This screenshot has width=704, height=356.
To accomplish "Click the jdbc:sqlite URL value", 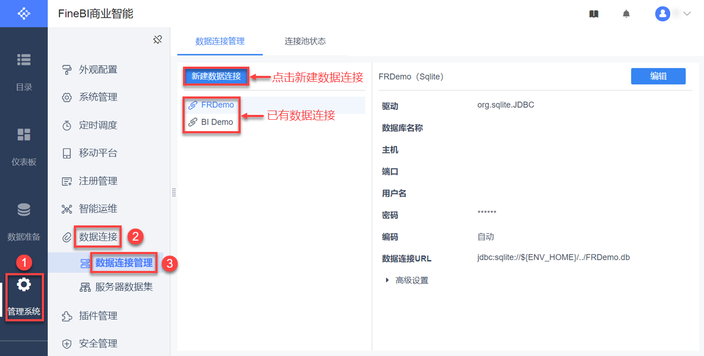I will pyautogui.click(x=554, y=257).
